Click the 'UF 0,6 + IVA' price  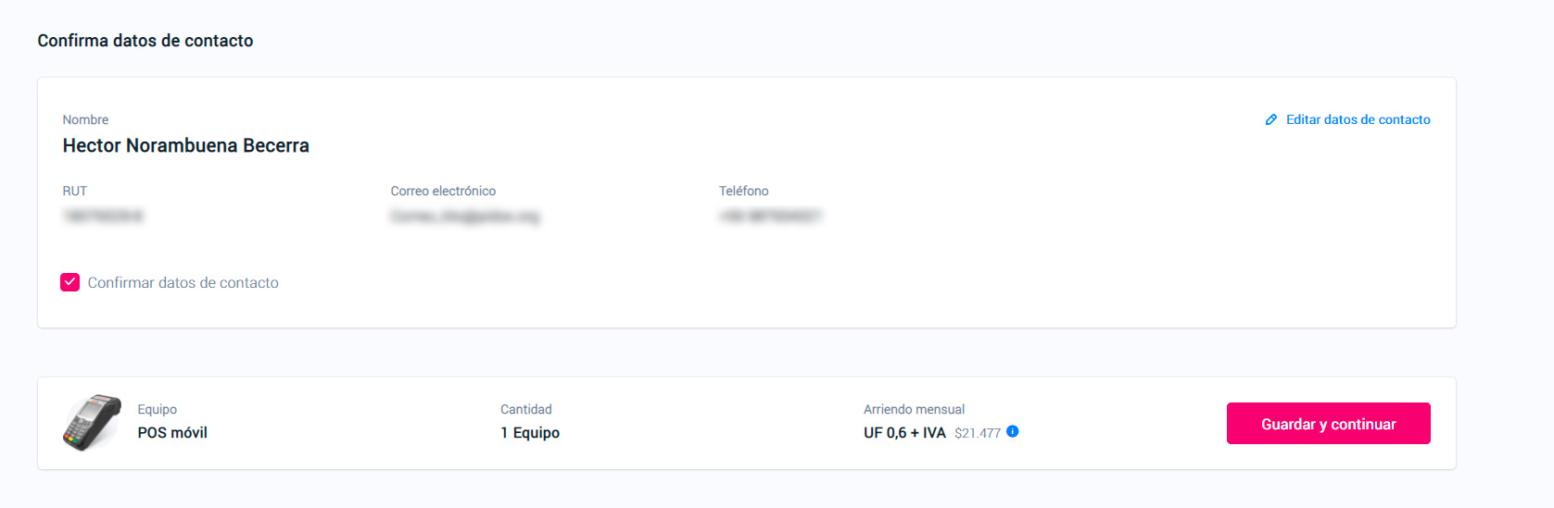(904, 433)
